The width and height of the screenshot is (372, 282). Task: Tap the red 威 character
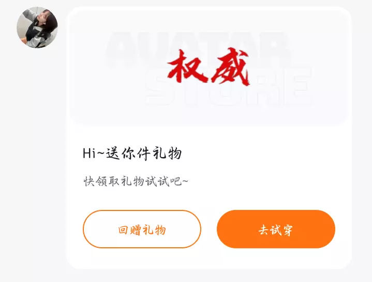coord(231,67)
